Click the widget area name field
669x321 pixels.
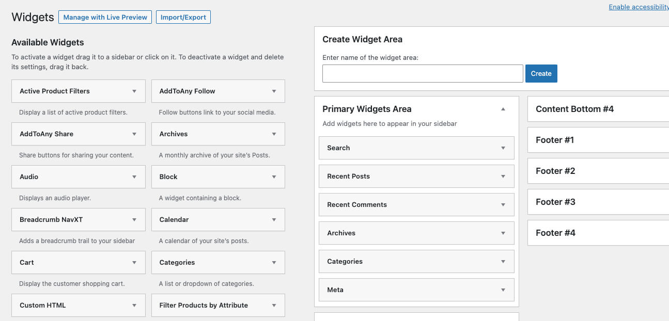(423, 73)
